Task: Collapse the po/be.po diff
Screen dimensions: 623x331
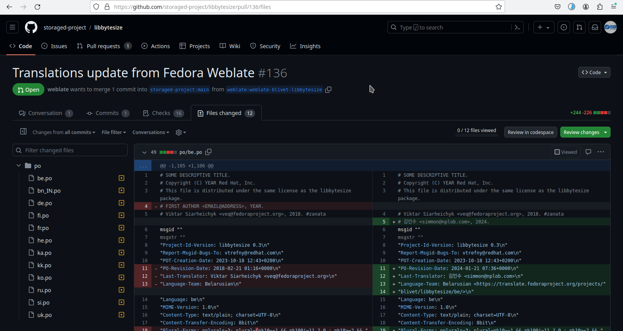Action: coord(144,152)
